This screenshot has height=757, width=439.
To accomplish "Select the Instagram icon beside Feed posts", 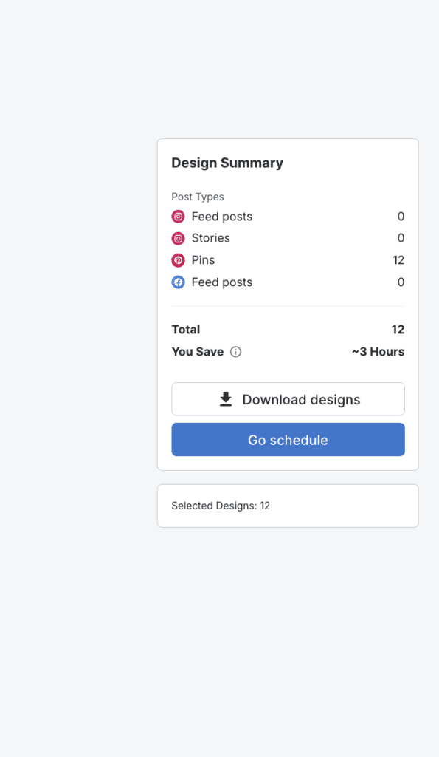I will point(177,217).
